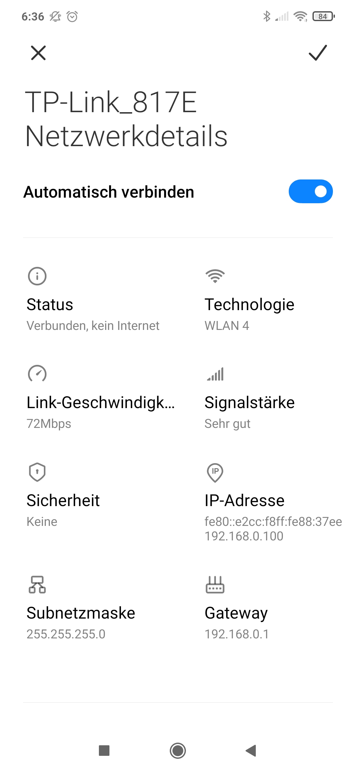Confirm with the checkmark icon

coord(318,53)
